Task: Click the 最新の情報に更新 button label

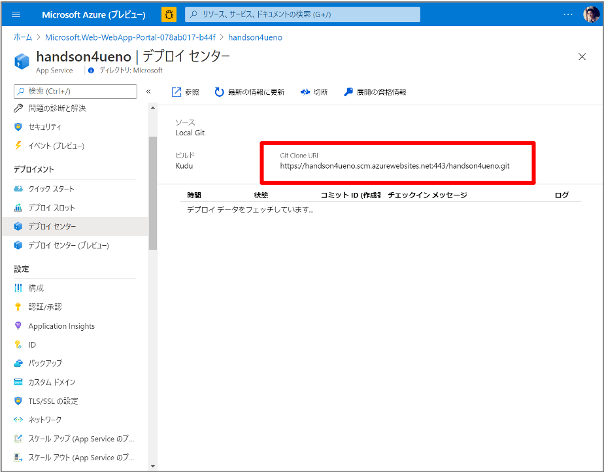Action: point(256,92)
